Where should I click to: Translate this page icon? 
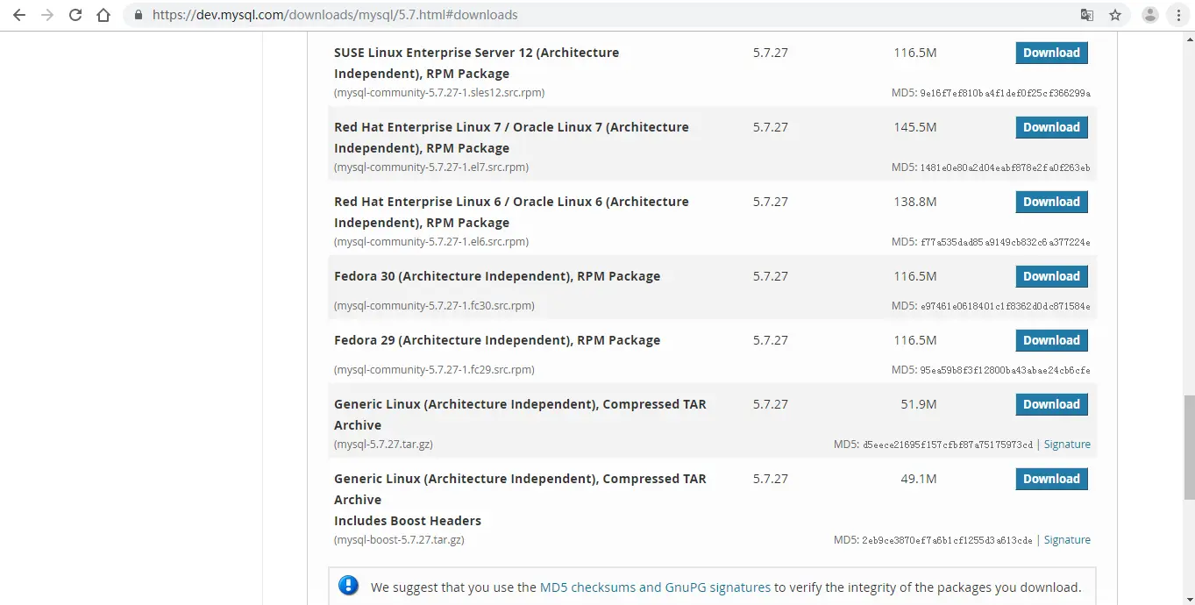[x=1087, y=15]
